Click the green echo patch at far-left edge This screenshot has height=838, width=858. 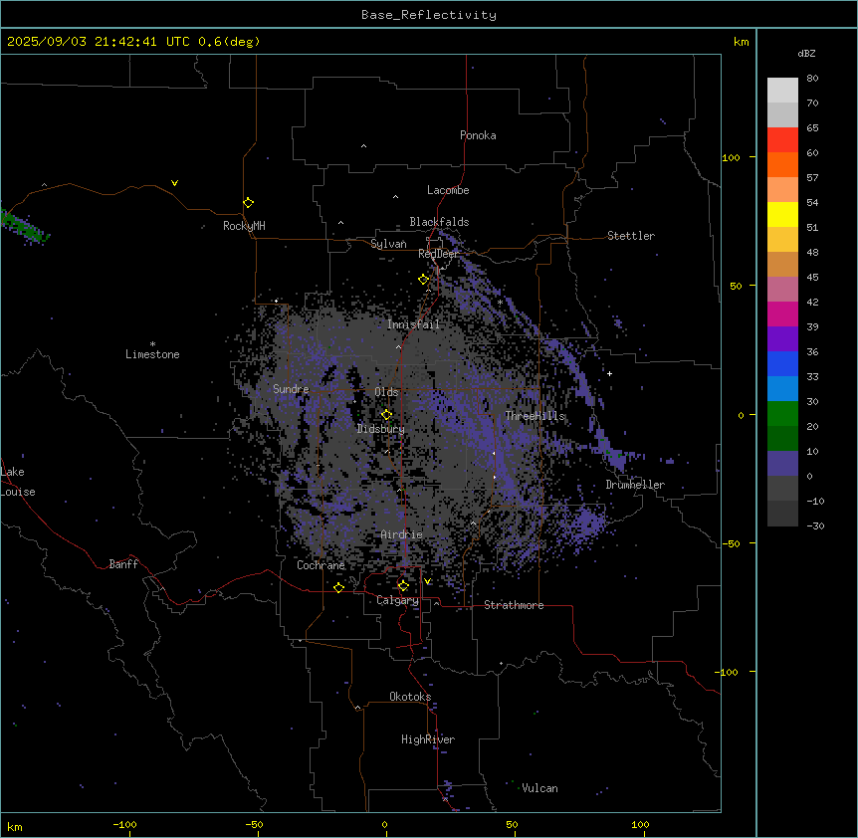pos(25,227)
